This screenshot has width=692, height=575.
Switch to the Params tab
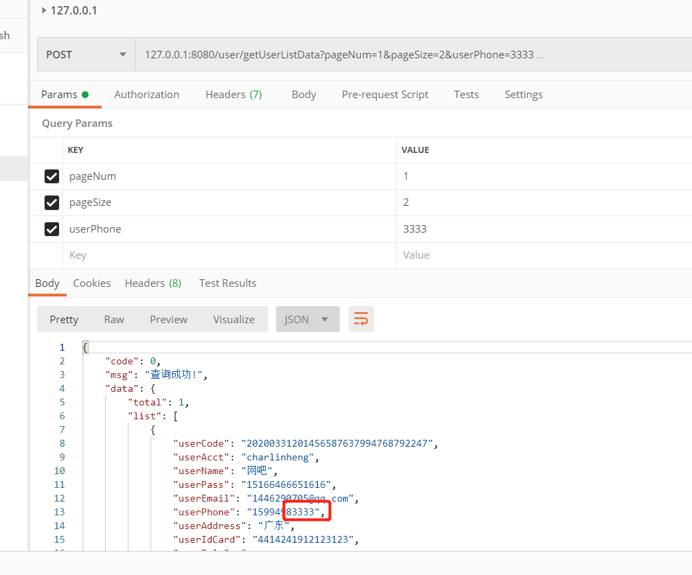click(65, 95)
